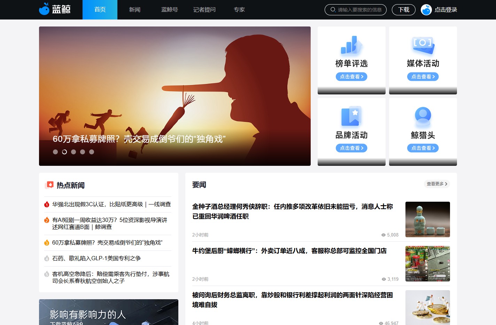496x325 pixels.
Task: Open carousel headline 60万拿私募牌照
Action: [x=139, y=139]
